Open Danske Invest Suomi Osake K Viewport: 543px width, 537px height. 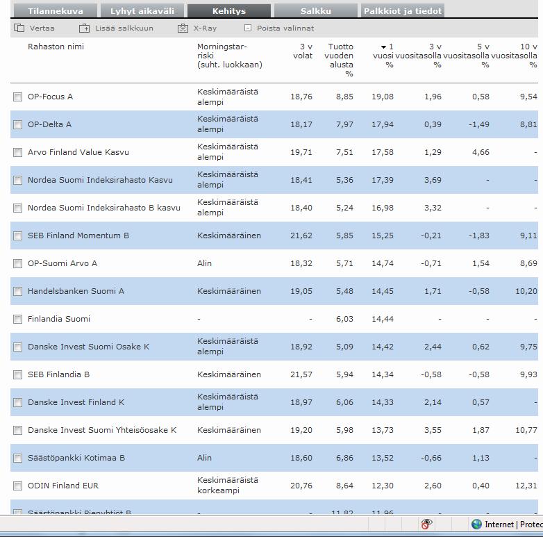click(89, 347)
